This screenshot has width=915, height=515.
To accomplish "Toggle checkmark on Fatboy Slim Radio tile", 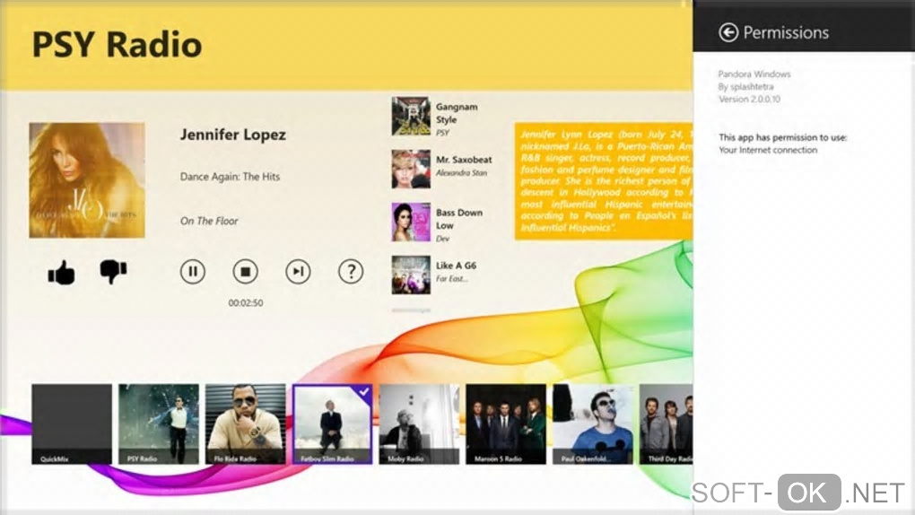I will (365, 392).
